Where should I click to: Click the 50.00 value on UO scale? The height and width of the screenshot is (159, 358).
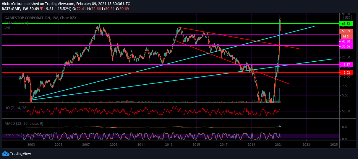click(x=346, y=111)
